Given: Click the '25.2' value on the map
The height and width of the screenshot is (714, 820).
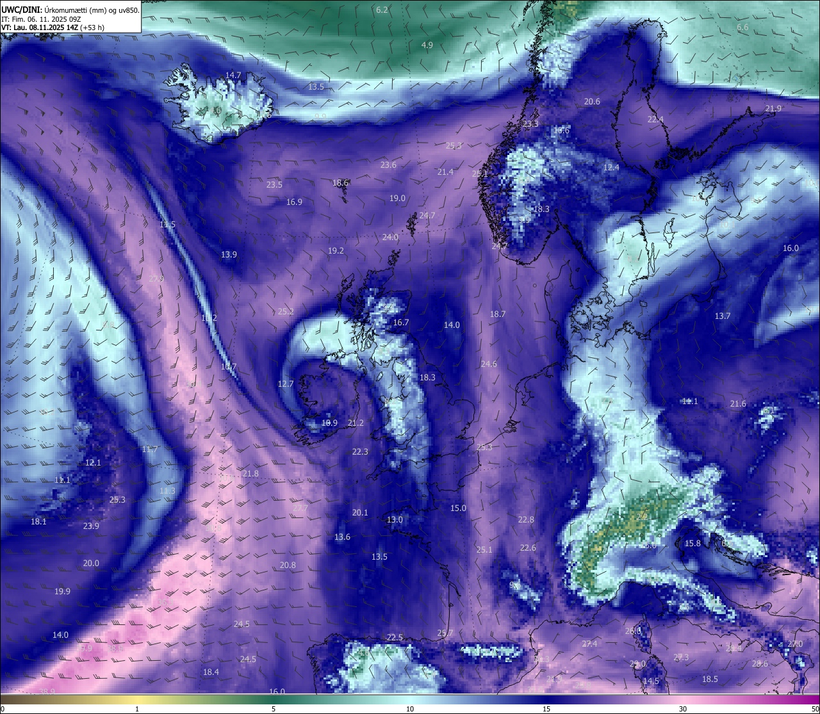Looking at the screenshot, I should click(x=286, y=311).
